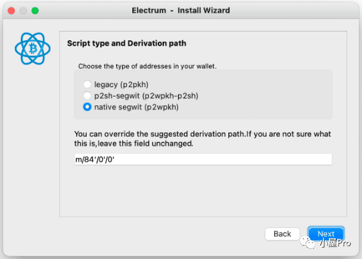Click the Choose the type of addresses label
Screen dimensions: 362x259
tap(147, 66)
